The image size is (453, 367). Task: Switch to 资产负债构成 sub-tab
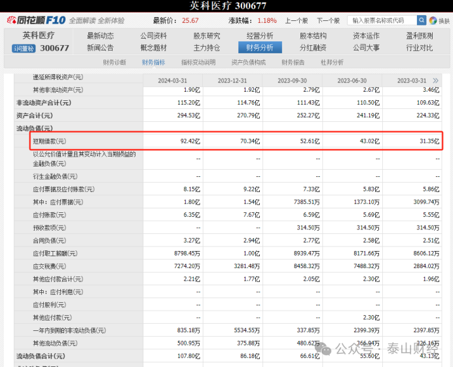pos(249,62)
